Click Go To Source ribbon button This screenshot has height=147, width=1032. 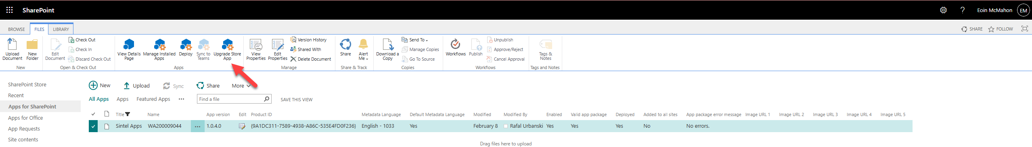tap(418, 59)
